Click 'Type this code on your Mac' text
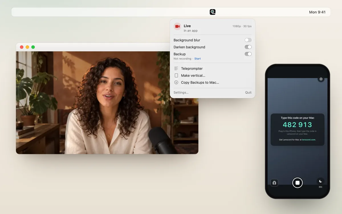Viewport: 342px width, 214px height. [x=298, y=118]
